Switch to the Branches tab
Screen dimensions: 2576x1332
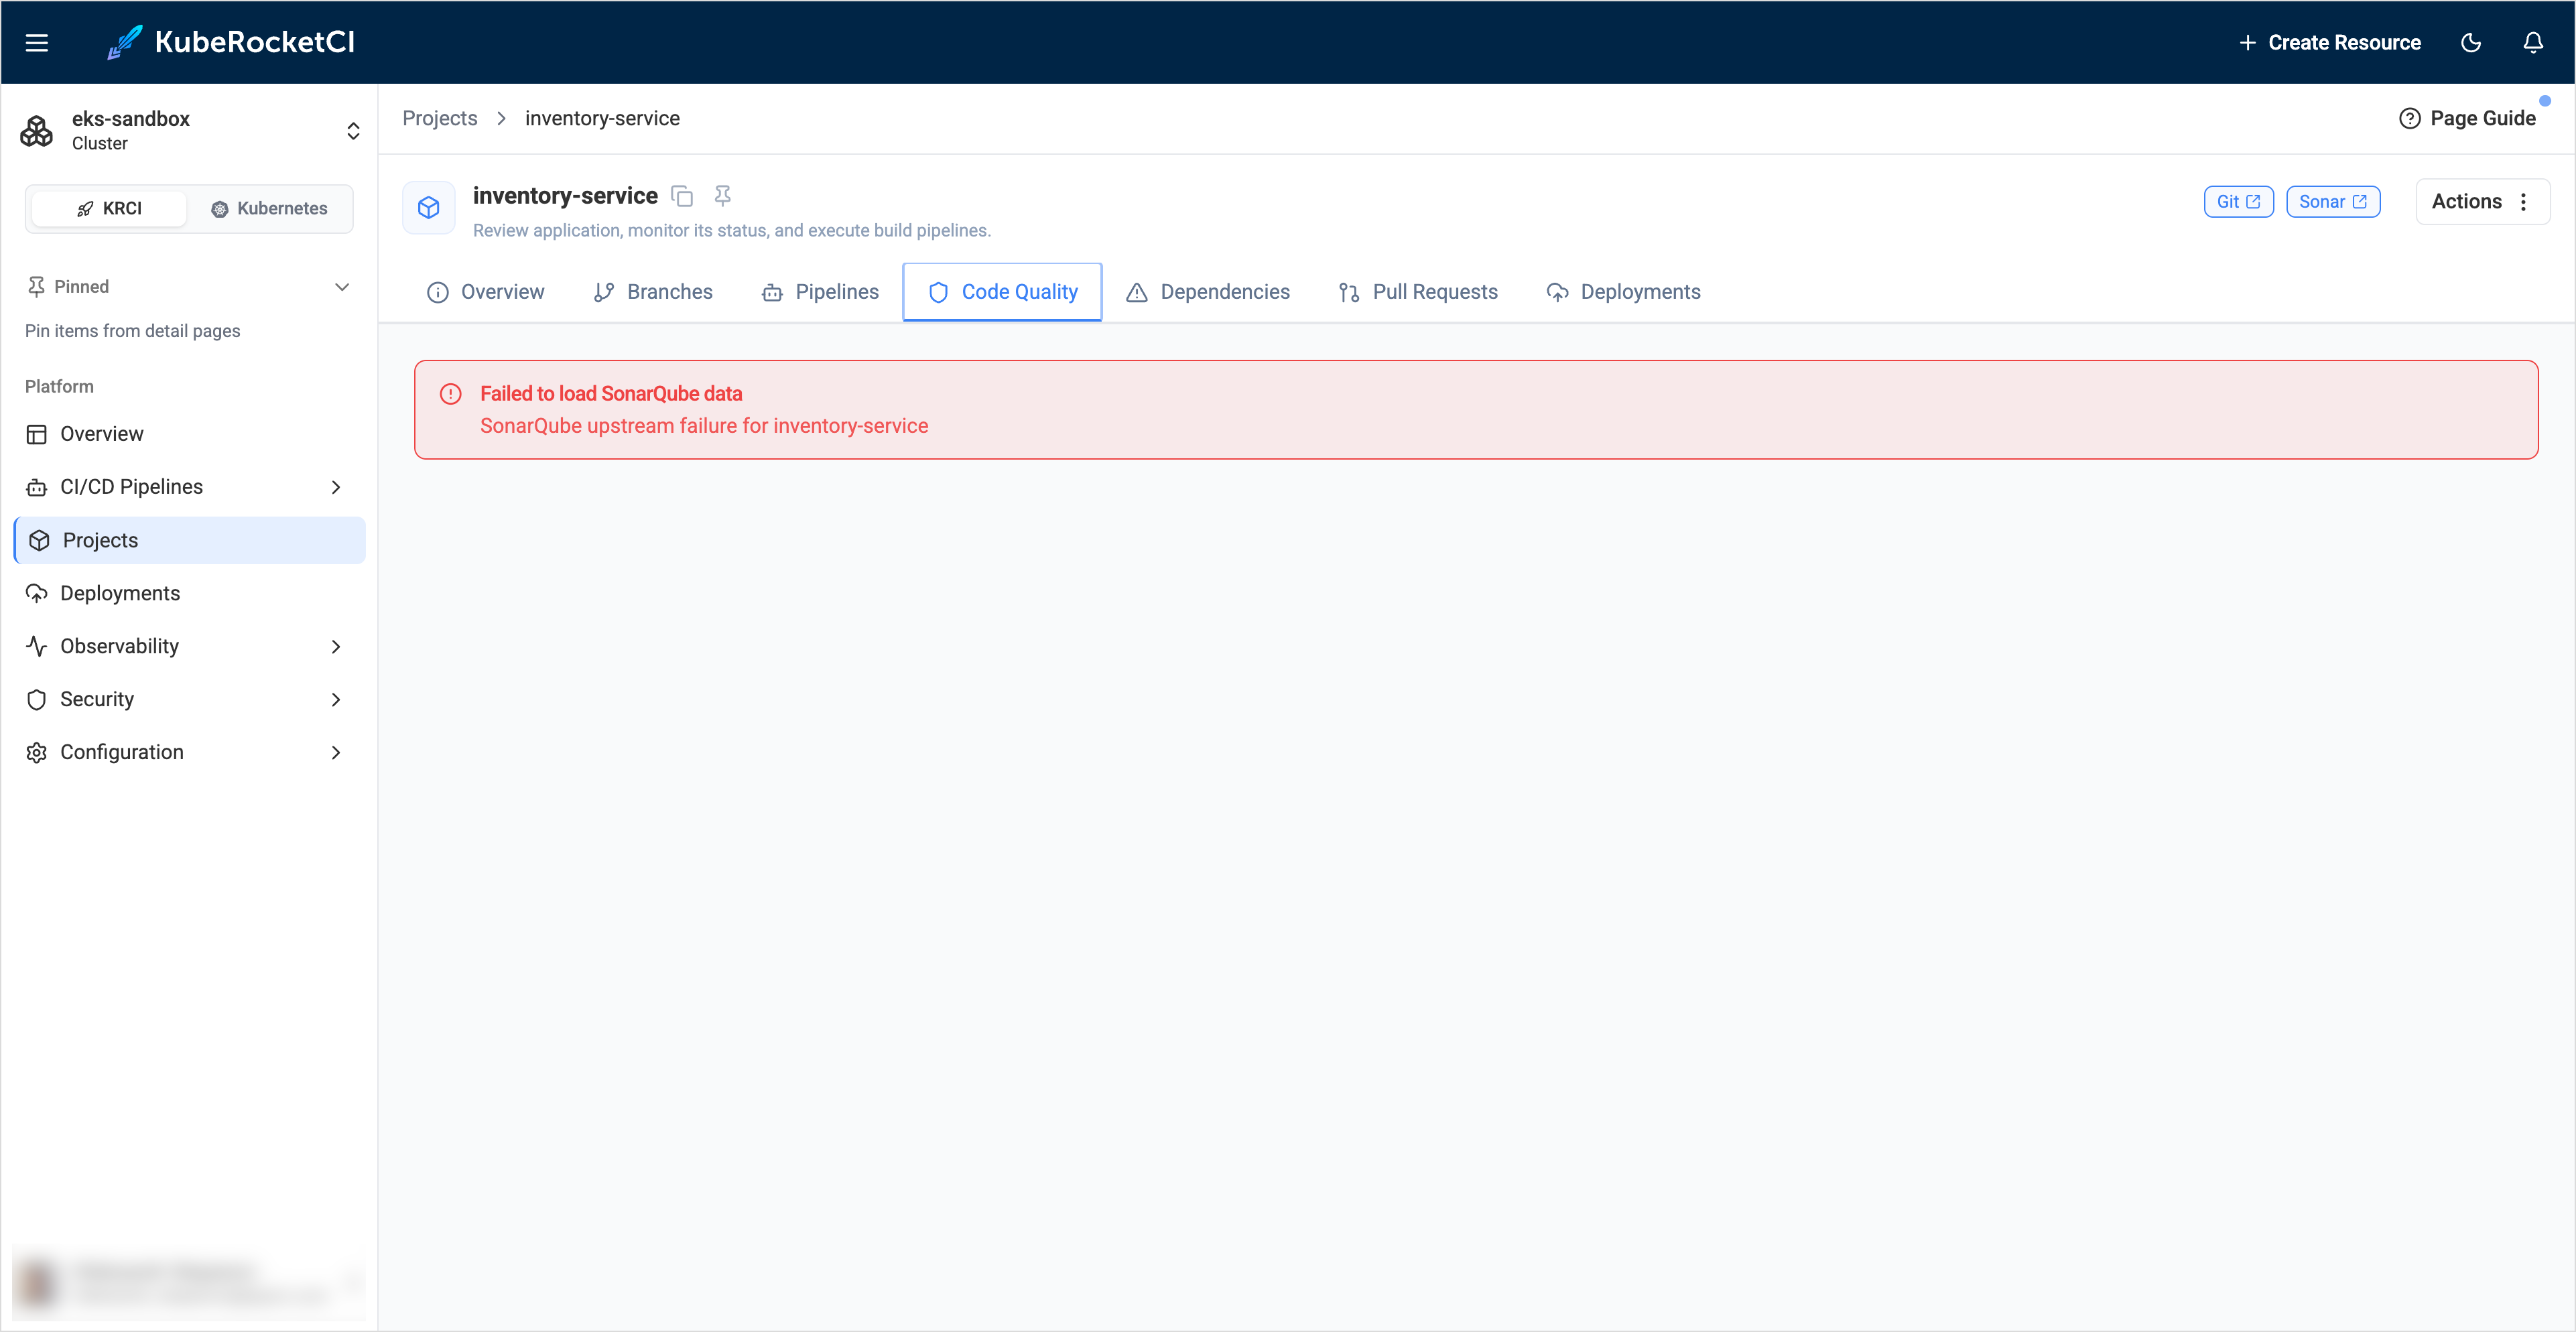[653, 292]
